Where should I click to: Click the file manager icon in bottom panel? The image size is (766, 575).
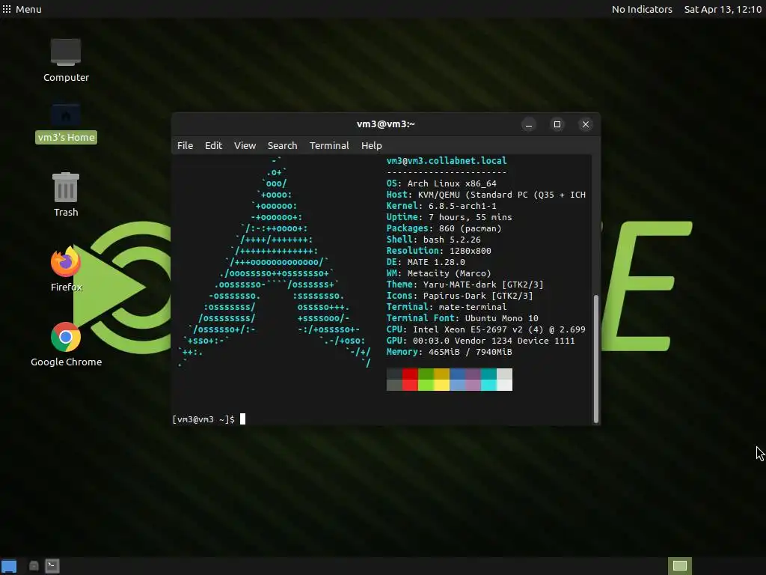(x=34, y=566)
